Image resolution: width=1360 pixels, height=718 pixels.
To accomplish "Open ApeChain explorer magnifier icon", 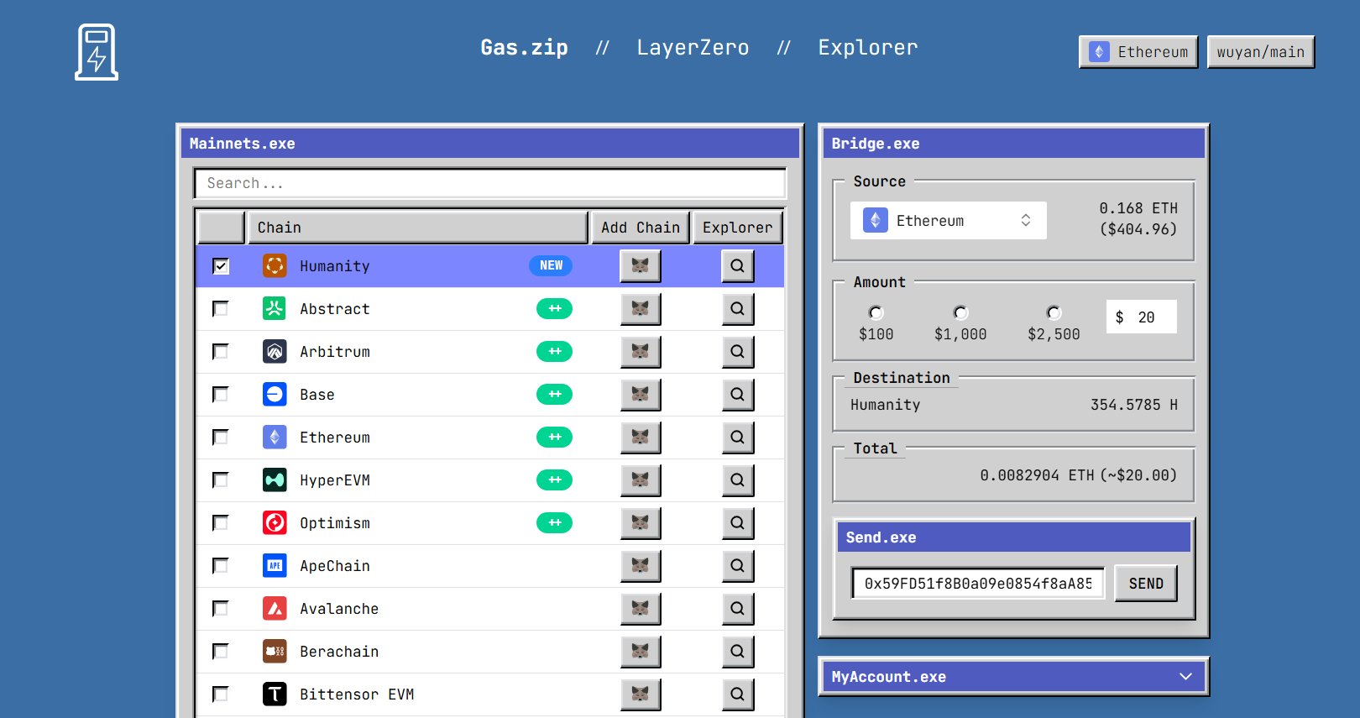I will click(737, 566).
